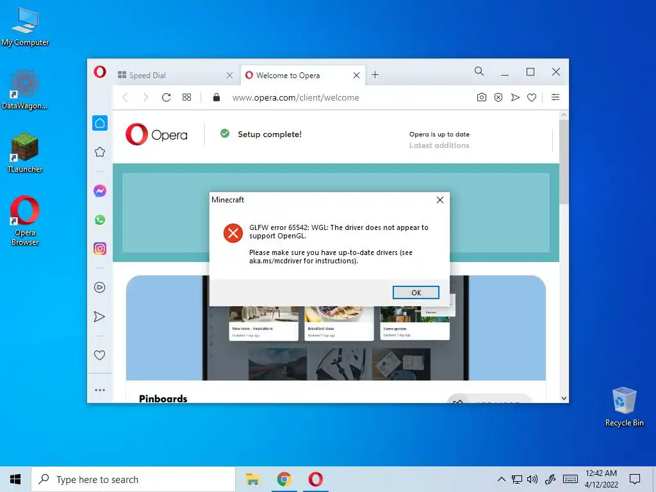Select the Recycle Bin icon
The width and height of the screenshot is (656, 492).
click(624, 407)
